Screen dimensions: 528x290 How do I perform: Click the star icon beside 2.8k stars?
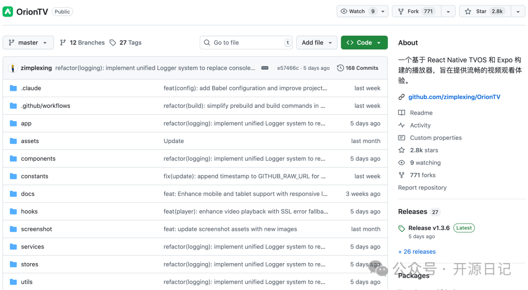(401, 150)
